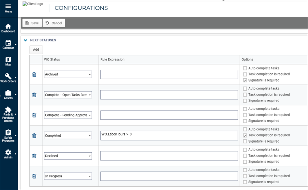Open Parts & Purchase Orders icon
Image resolution: width=308 pixels, height=190 pixels.
(8, 110)
